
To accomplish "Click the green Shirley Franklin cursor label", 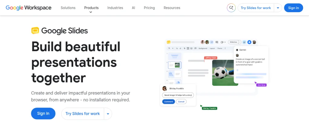I will pos(209,108).
